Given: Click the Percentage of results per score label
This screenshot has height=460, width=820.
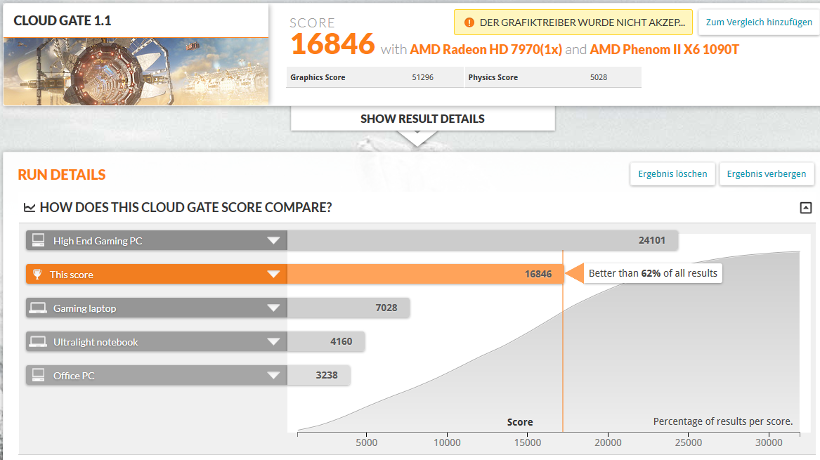Looking at the screenshot, I should coord(723,421).
